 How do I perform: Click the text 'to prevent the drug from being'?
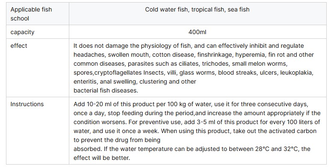pos(117,140)
